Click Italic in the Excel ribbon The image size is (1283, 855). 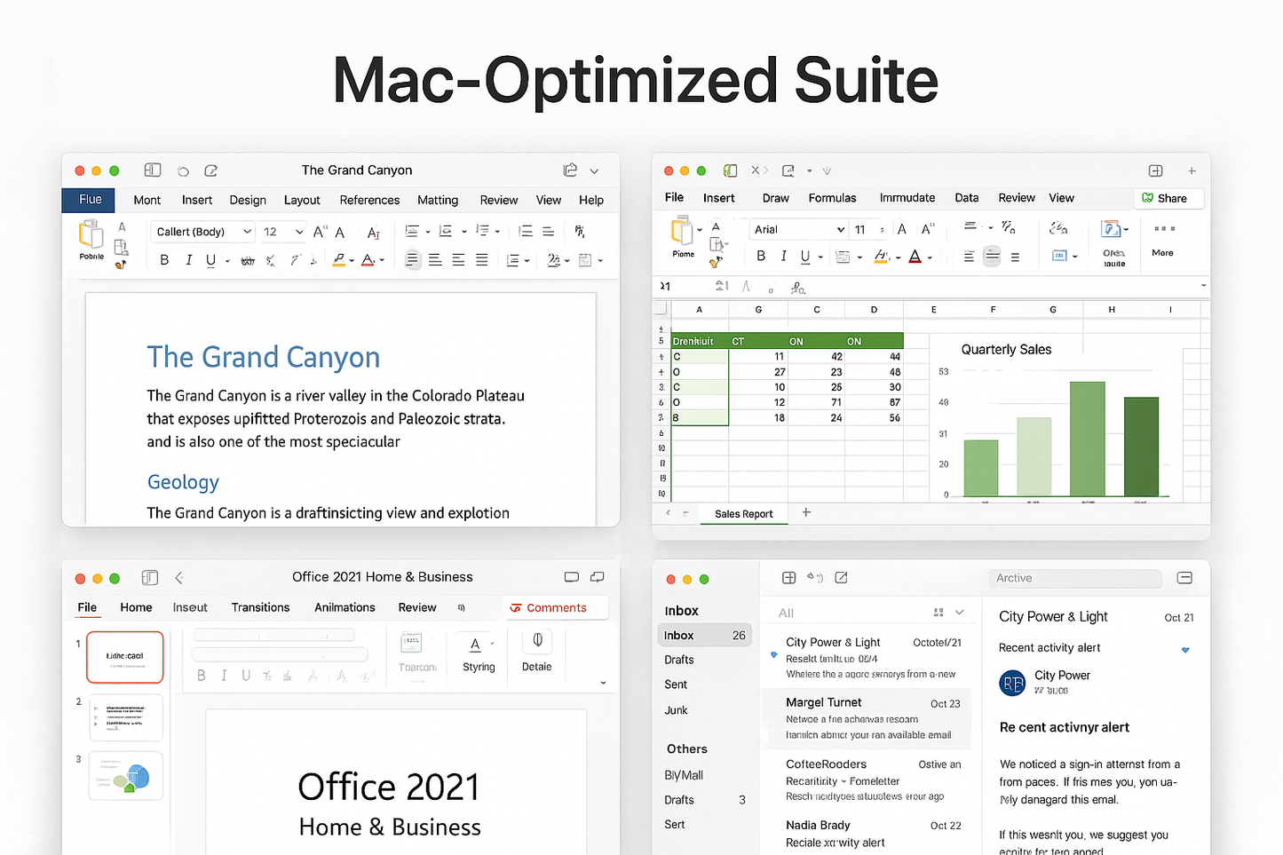click(x=783, y=256)
